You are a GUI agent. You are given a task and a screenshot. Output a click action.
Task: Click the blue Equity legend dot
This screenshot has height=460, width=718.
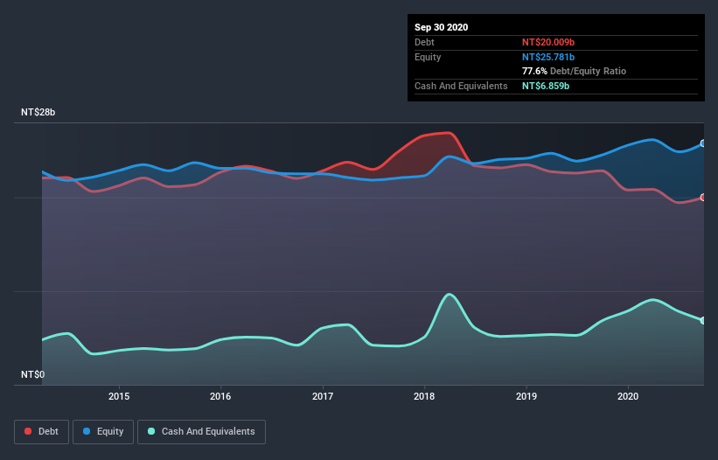(x=87, y=431)
